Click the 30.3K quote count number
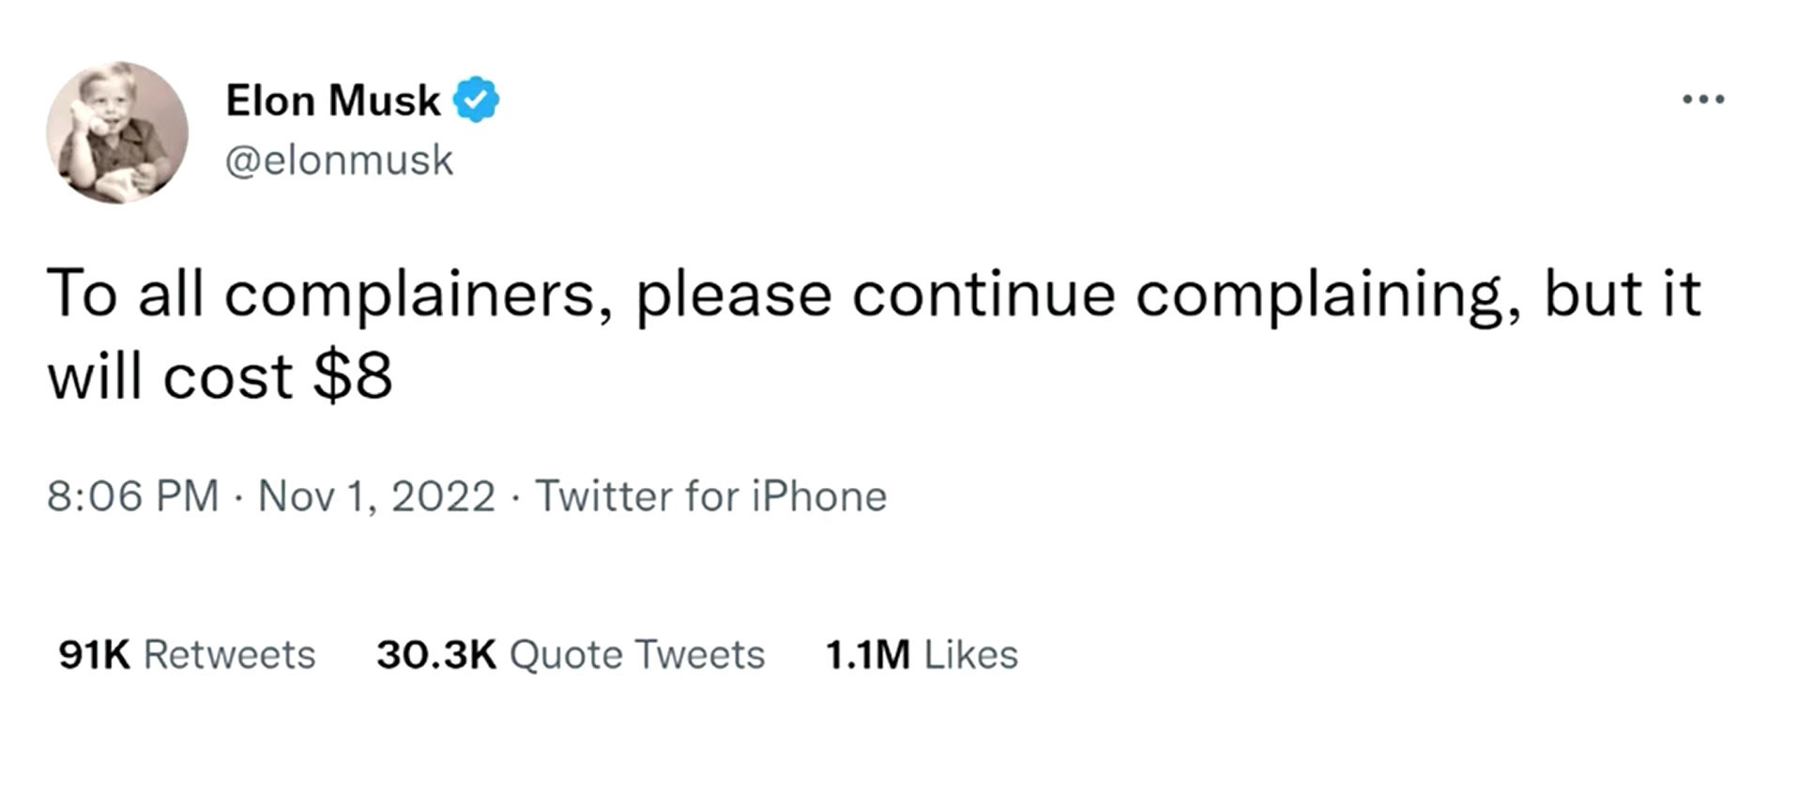Image resolution: width=1797 pixels, height=789 pixels. [436, 655]
